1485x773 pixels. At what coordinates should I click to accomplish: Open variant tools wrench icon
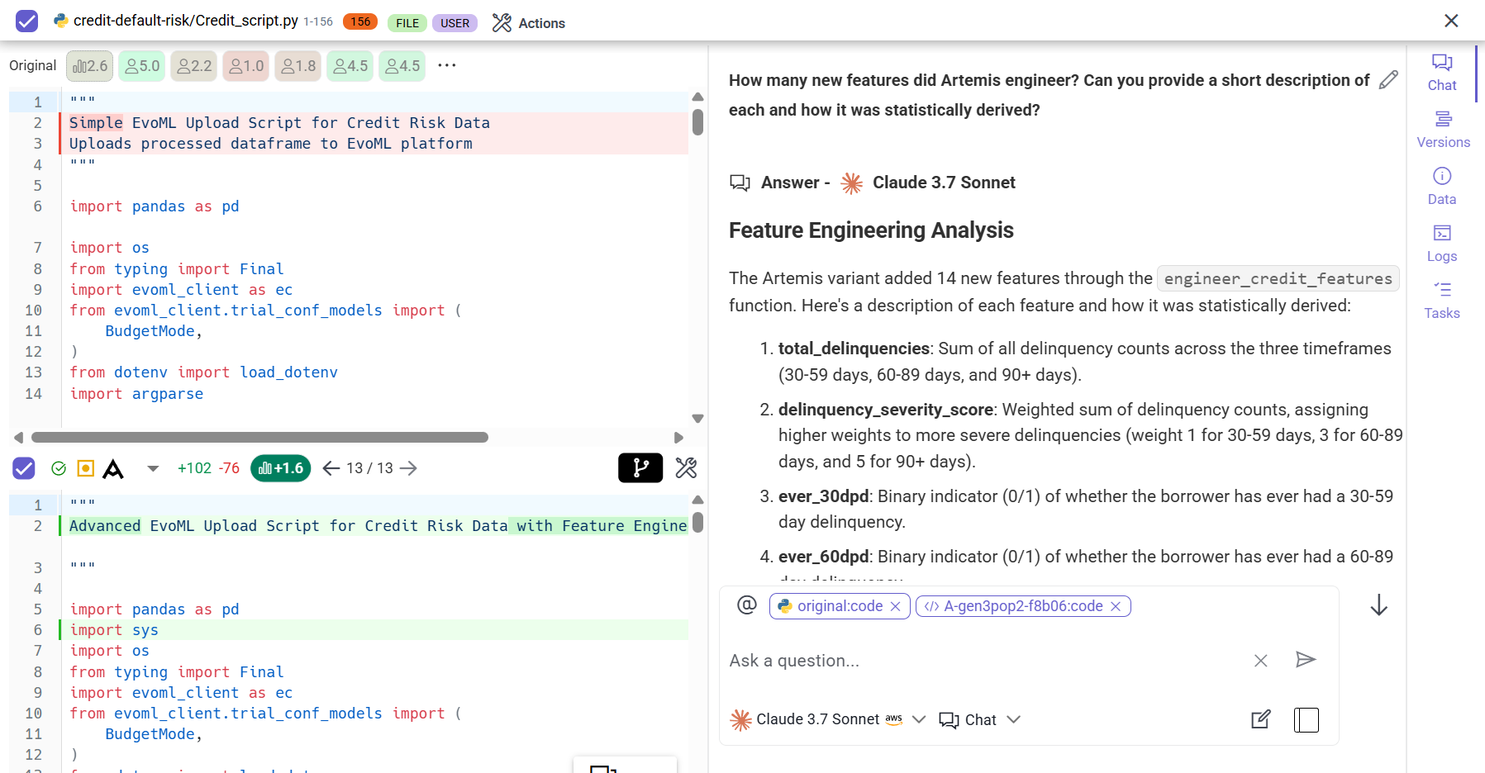(686, 468)
